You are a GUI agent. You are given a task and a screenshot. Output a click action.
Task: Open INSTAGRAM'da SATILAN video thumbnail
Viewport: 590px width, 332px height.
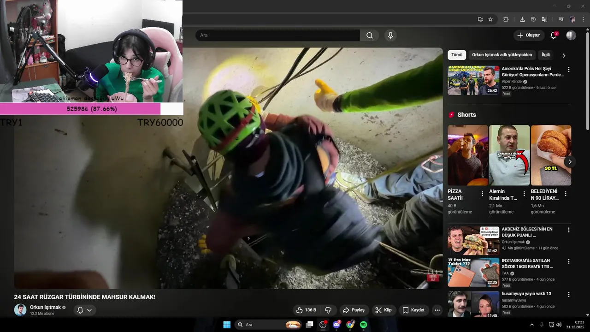pyautogui.click(x=473, y=272)
